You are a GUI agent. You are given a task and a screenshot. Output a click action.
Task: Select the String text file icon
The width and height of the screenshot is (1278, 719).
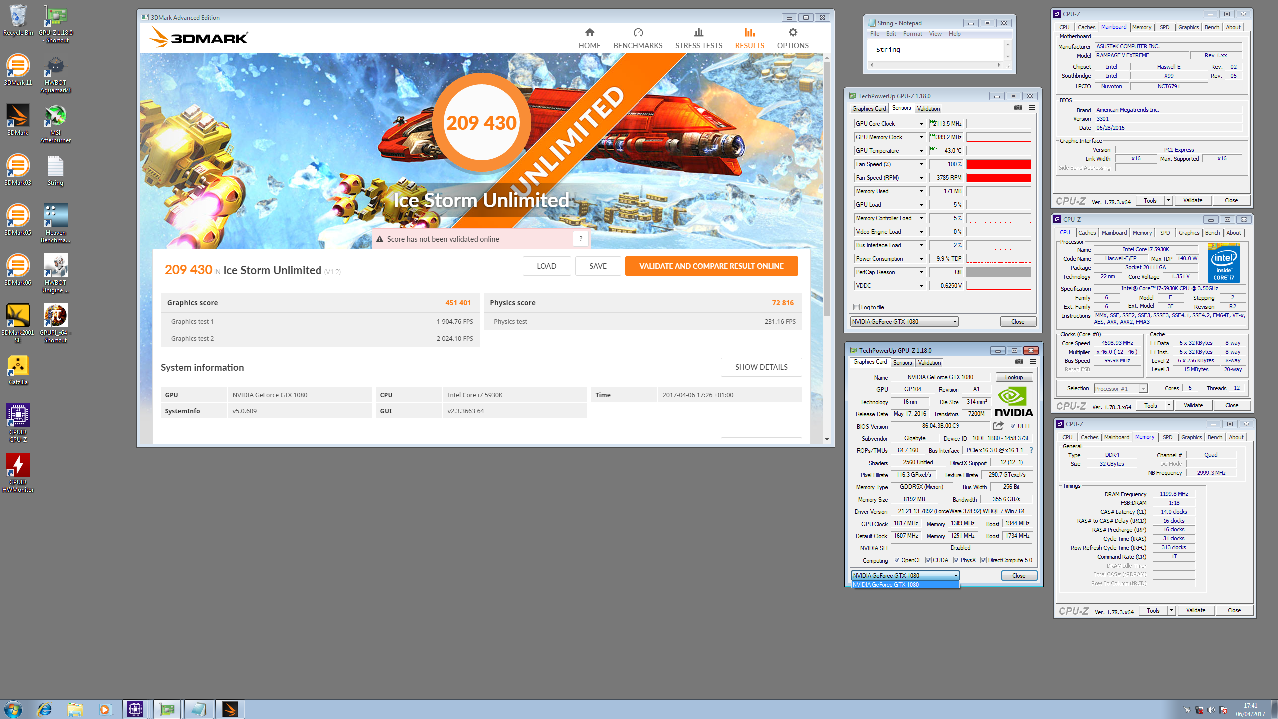(x=56, y=170)
